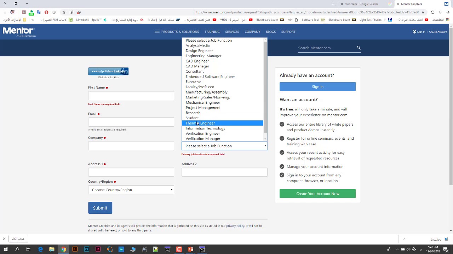Select Embedded Software Engineer option
Image resolution: width=453 pixels, height=254 pixels.
click(223, 77)
